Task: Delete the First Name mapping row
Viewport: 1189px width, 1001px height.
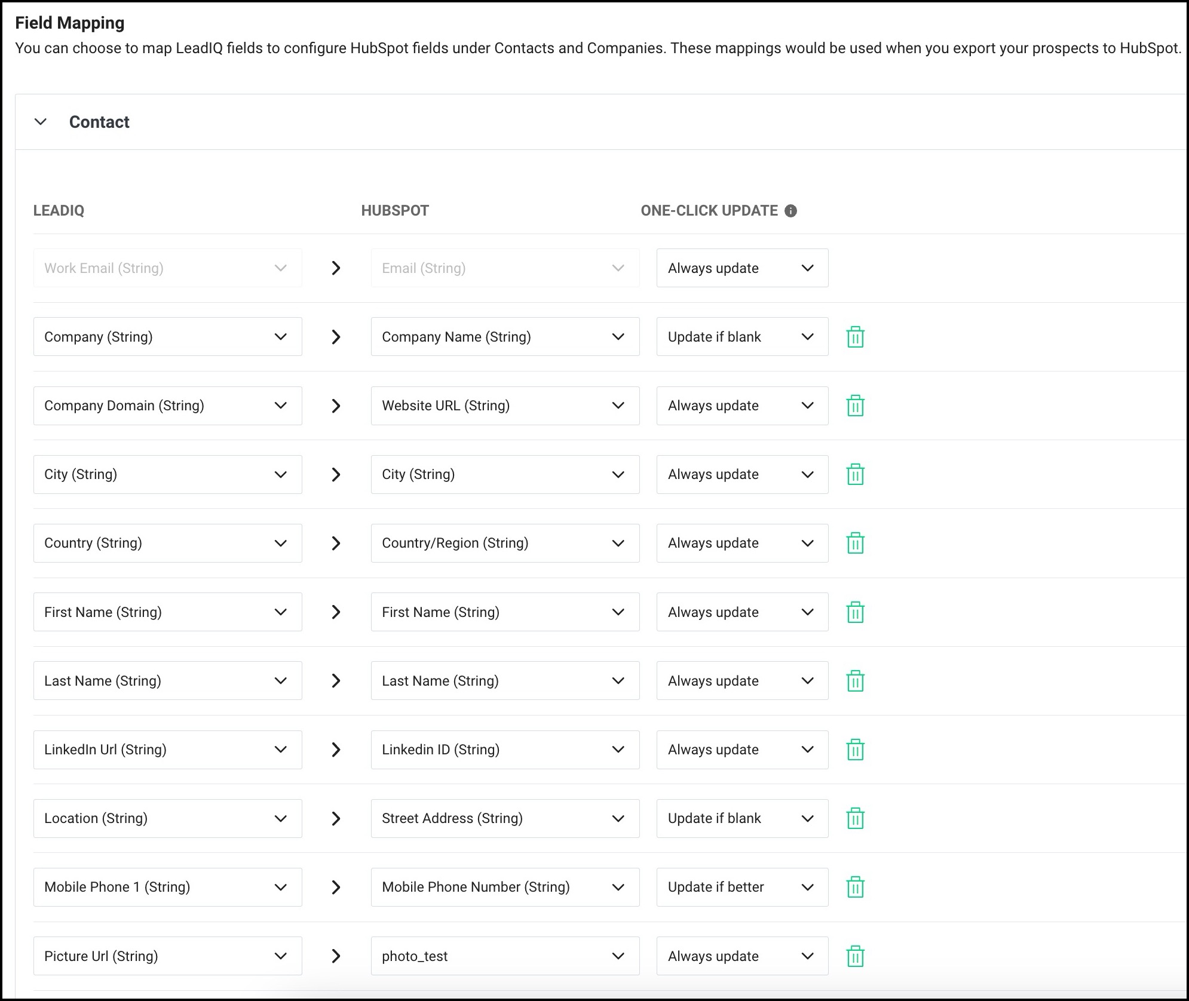Action: (x=856, y=612)
